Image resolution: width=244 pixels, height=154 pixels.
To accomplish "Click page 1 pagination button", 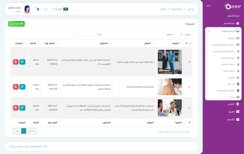I will 24,131.
